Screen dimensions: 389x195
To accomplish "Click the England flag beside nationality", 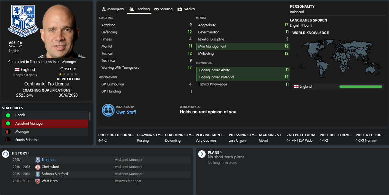I will (x=17, y=69).
